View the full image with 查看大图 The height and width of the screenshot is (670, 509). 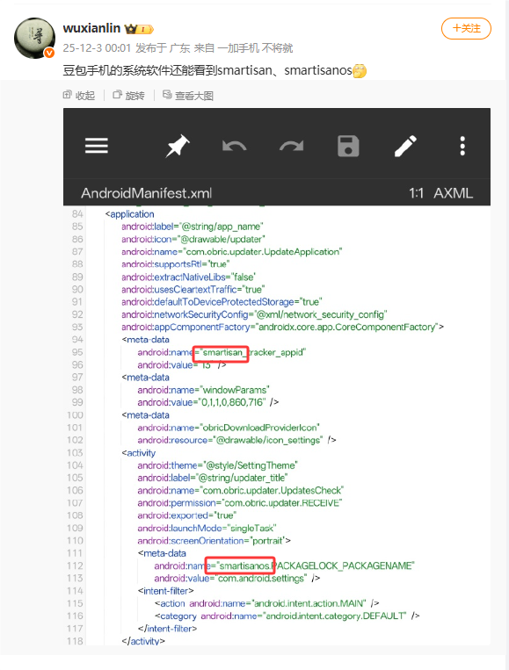pos(188,96)
